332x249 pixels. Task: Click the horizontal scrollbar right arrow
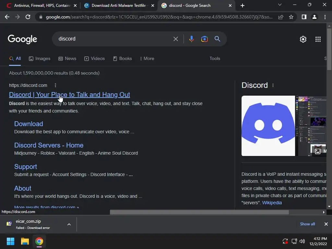coord(324,212)
